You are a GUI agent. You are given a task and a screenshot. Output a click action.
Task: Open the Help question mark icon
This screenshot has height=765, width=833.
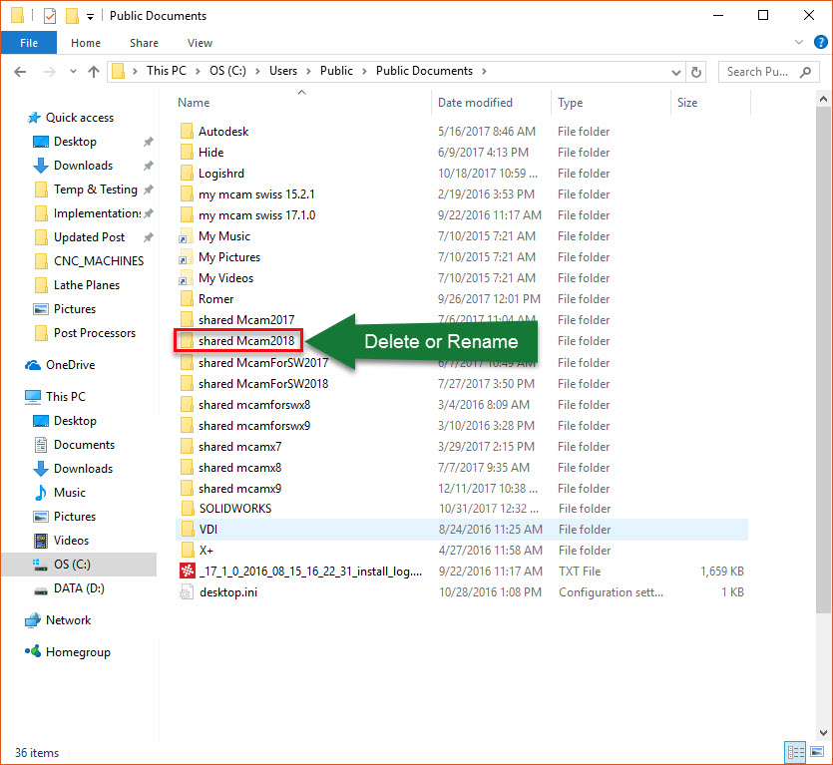click(x=820, y=42)
